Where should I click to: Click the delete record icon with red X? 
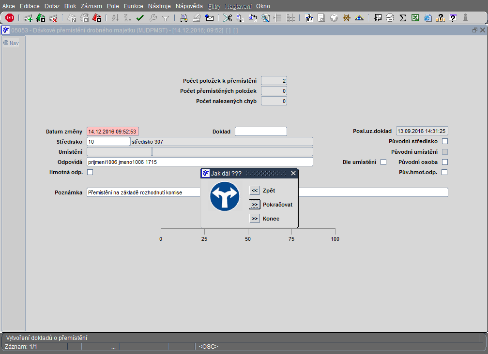tap(53, 18)
